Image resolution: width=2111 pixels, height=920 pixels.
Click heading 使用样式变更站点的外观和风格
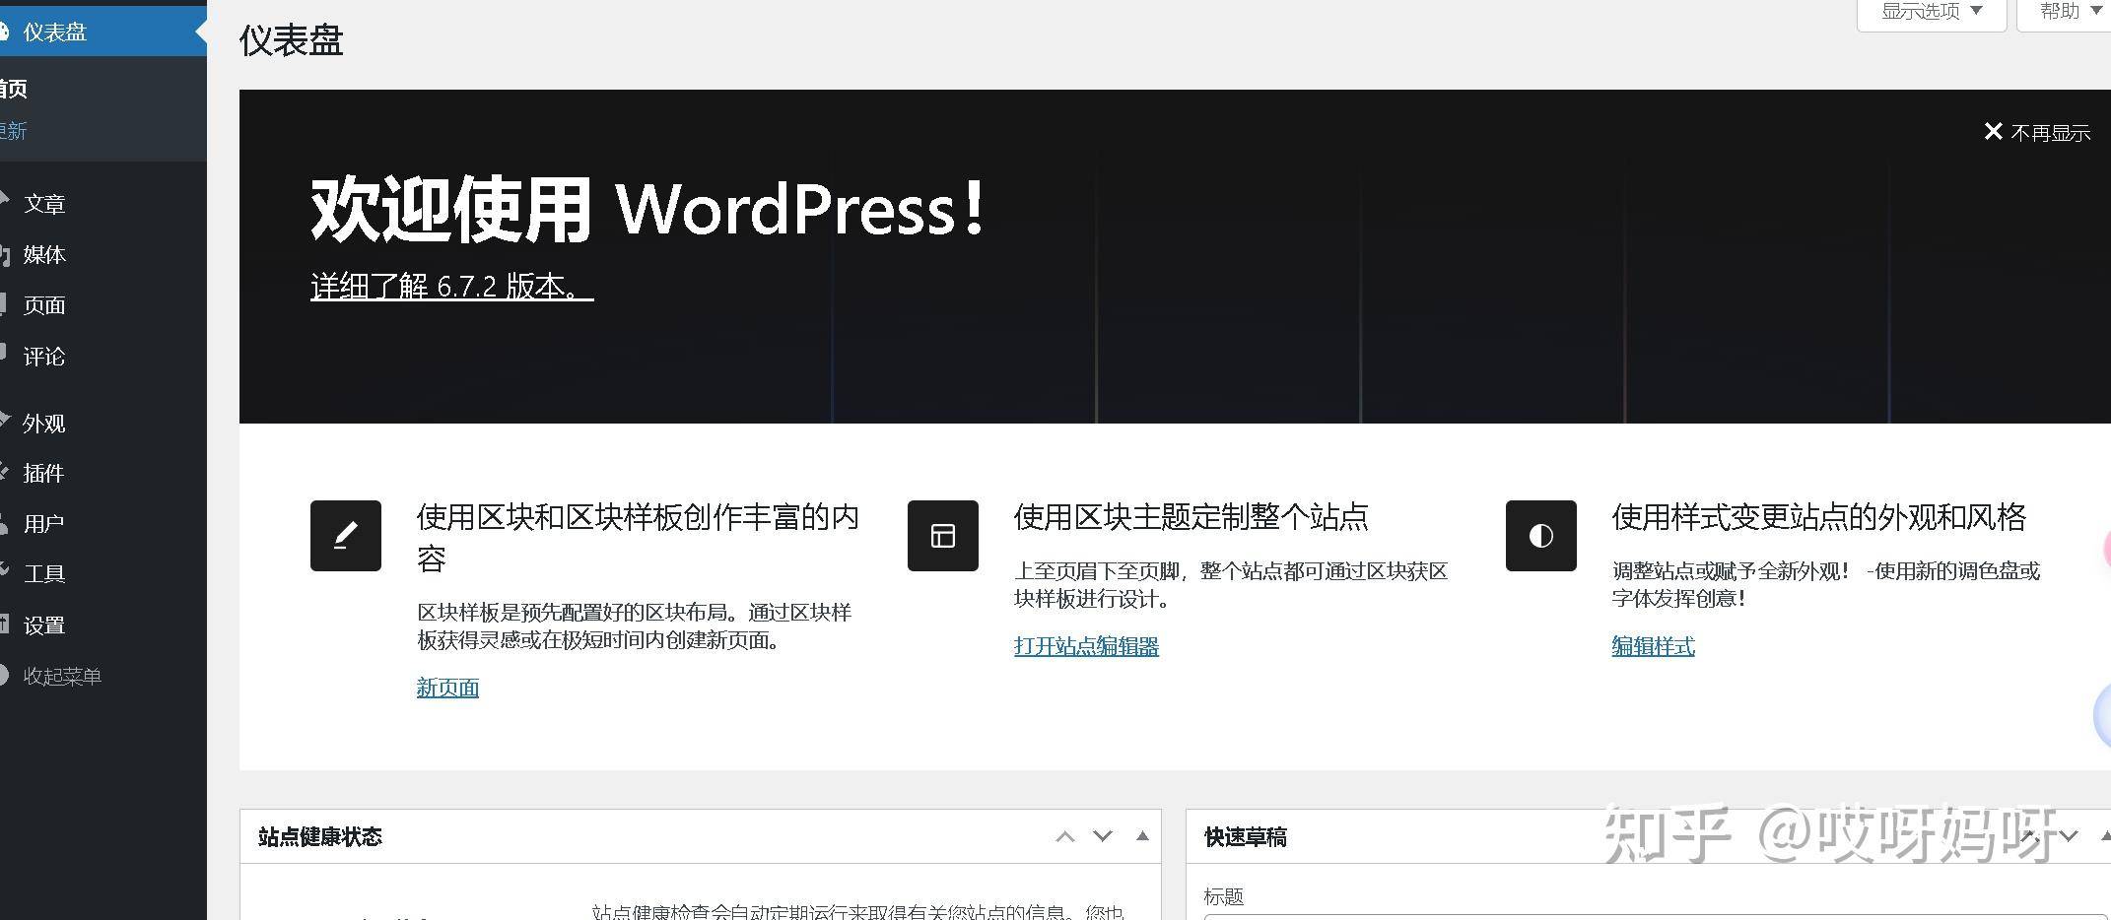[1819, 517]
